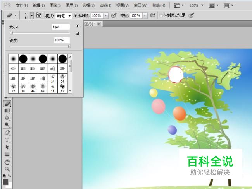Select first hard round brush preset
The width and height of the screenshot is (252, 189).
pos(23,59)
